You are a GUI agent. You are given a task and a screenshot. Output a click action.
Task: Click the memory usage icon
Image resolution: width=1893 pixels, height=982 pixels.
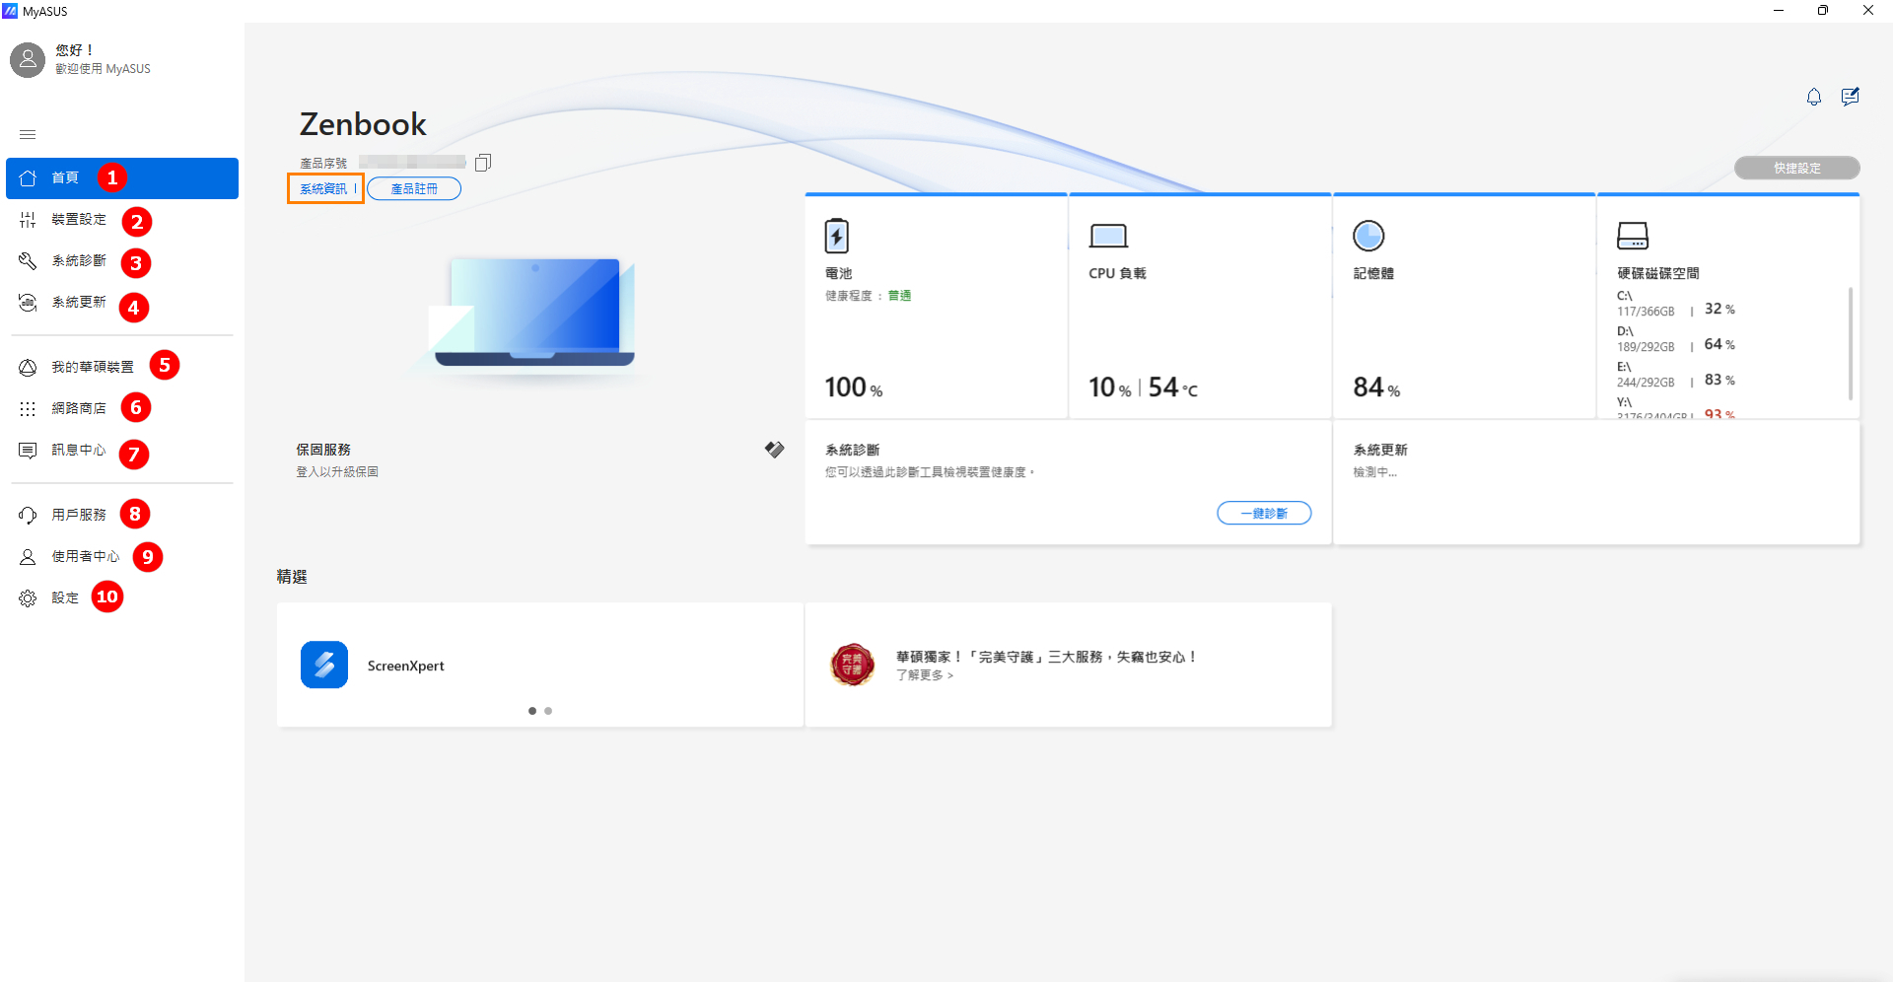[1368, 237]
